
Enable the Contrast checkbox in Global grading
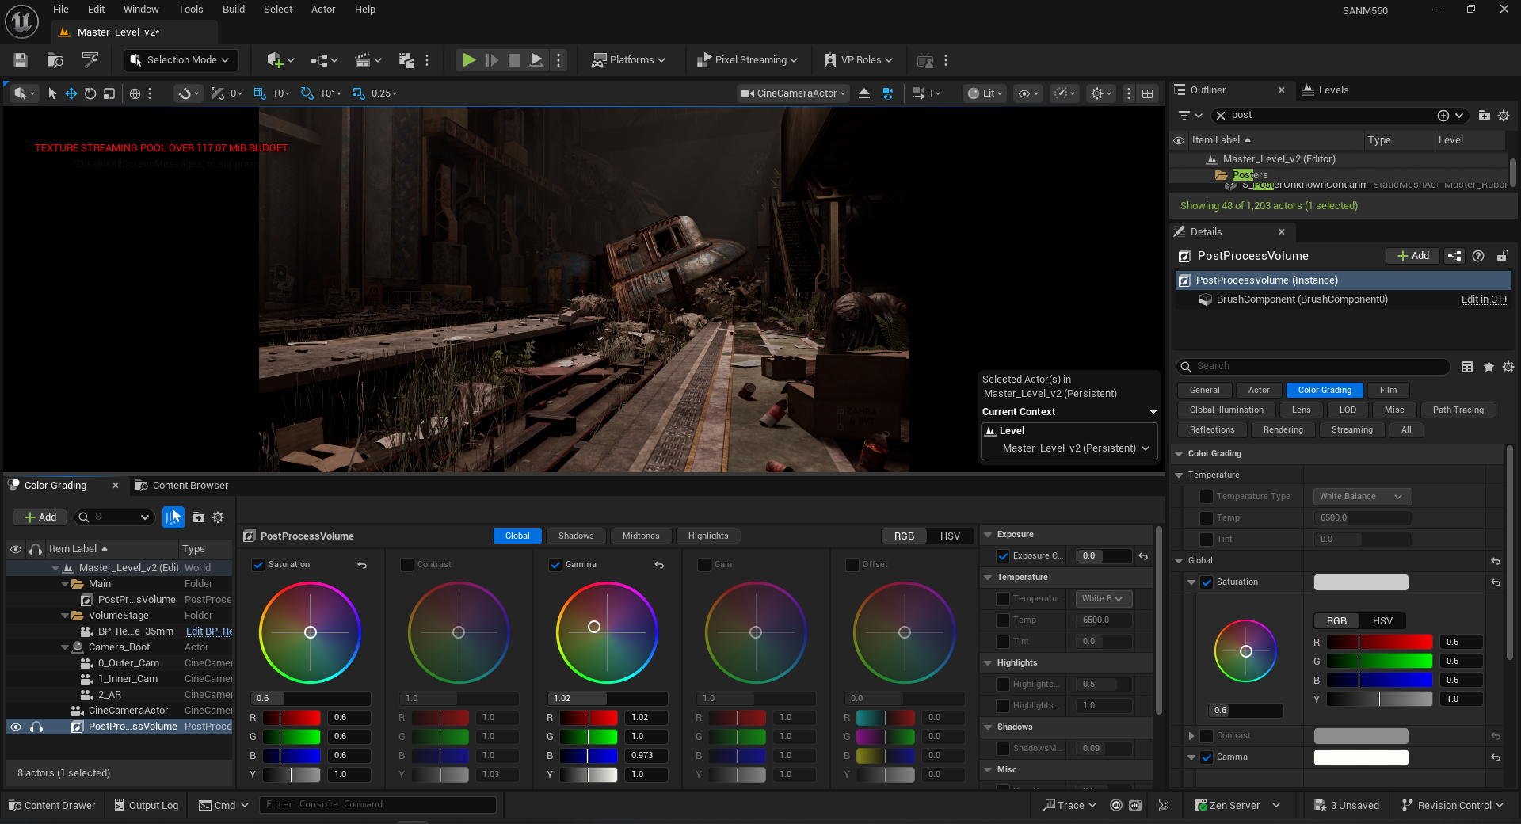407,565
